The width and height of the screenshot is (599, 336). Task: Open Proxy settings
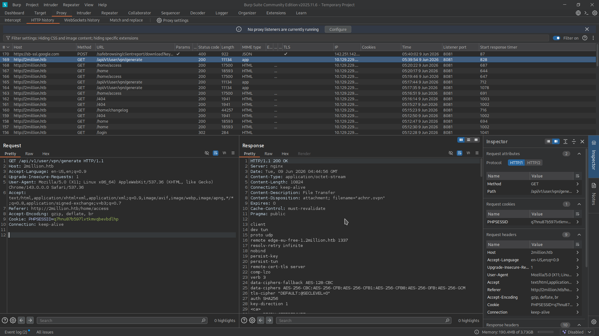coord(173,20)
